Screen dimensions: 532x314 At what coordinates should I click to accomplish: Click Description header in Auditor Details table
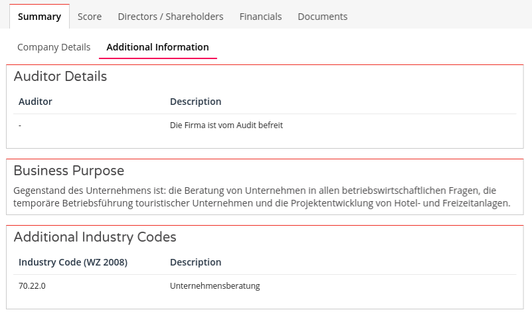[x=195, y=102]
